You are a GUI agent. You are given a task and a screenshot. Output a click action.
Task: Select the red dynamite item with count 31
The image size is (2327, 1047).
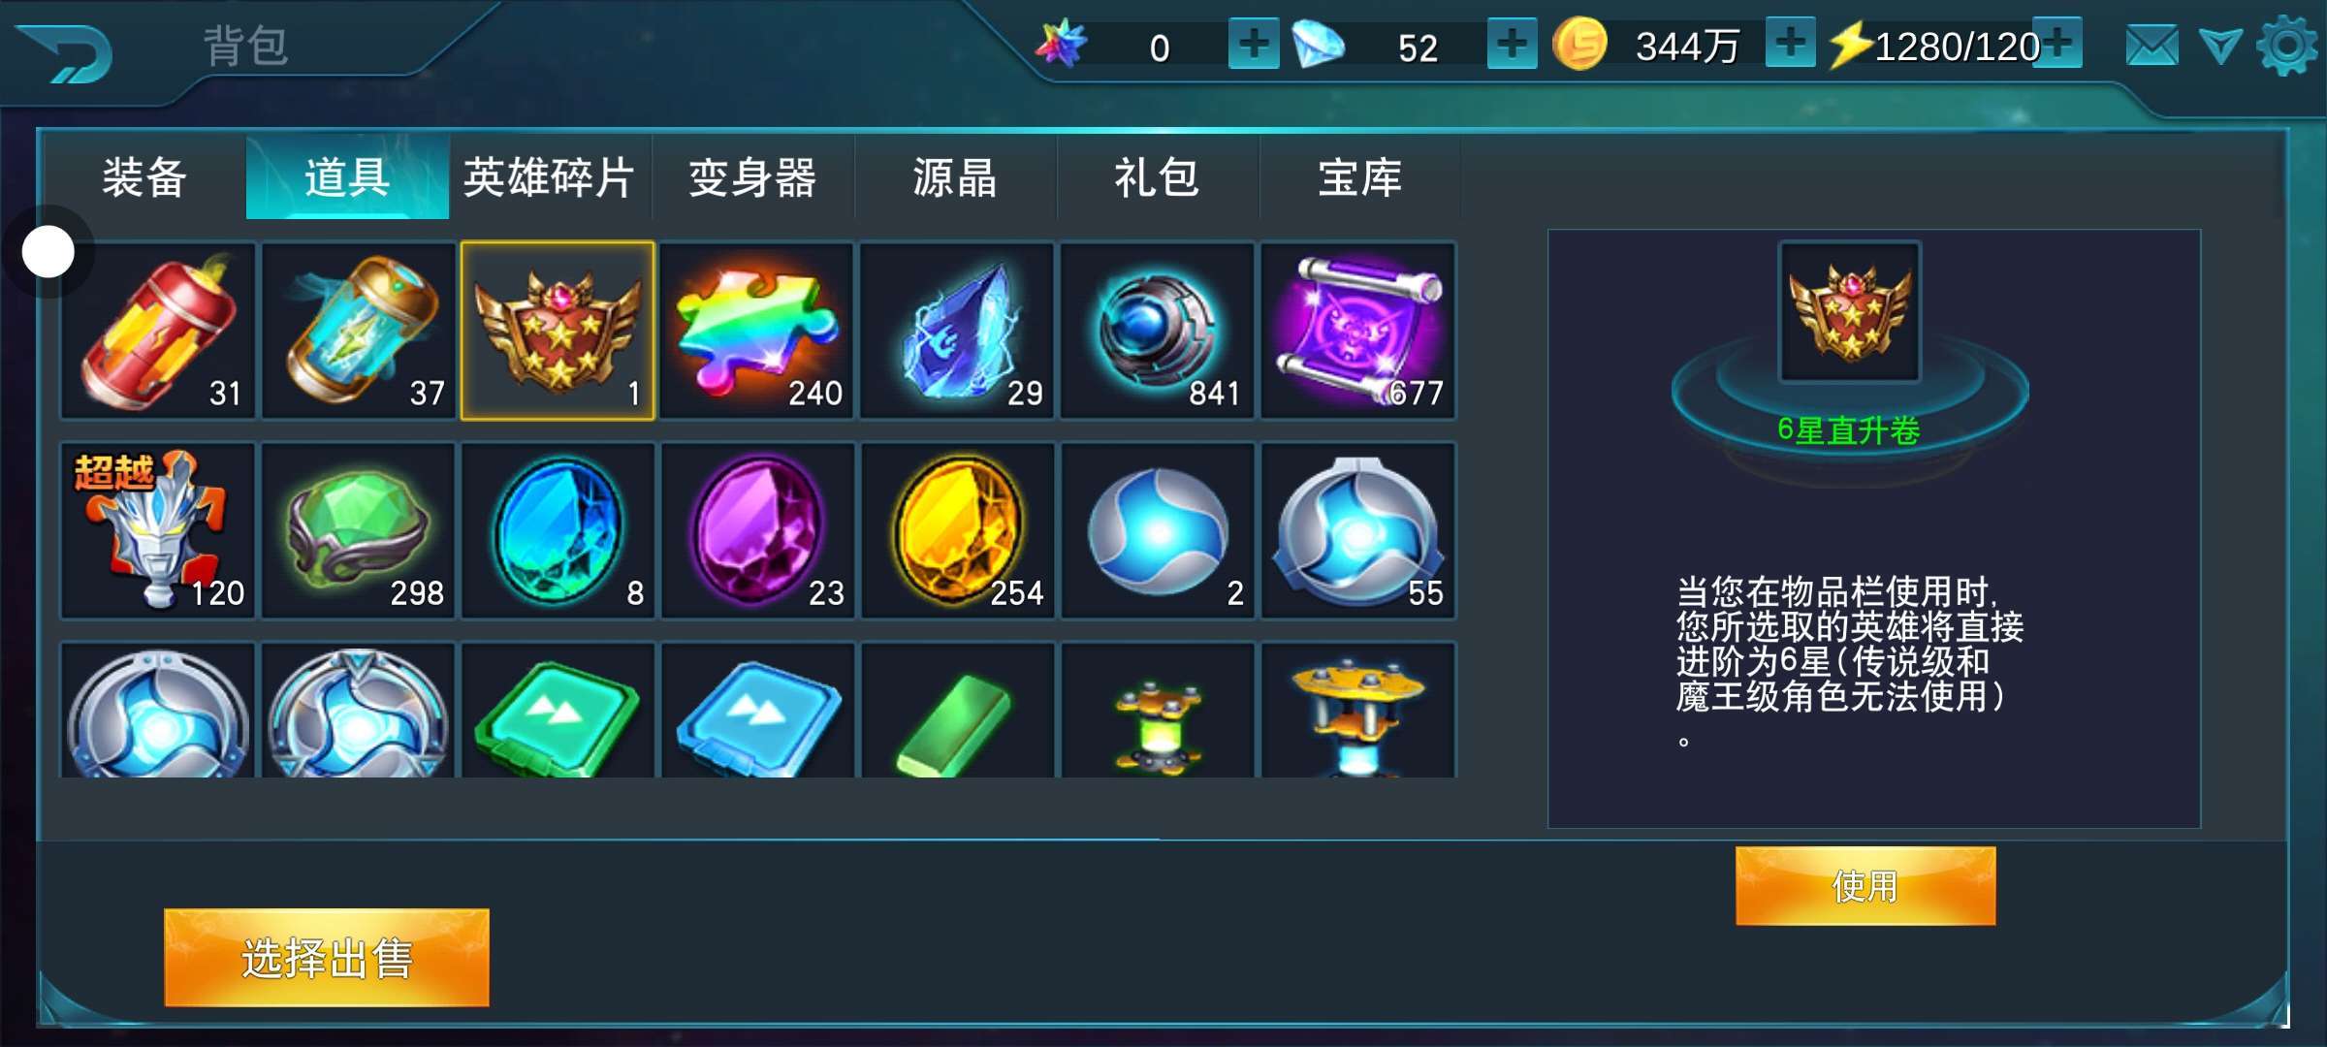point(158,331)
